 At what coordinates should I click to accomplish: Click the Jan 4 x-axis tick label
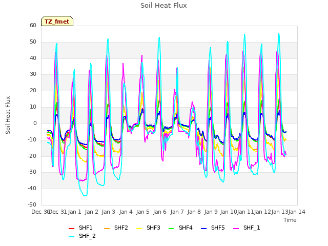pos(126,212)
